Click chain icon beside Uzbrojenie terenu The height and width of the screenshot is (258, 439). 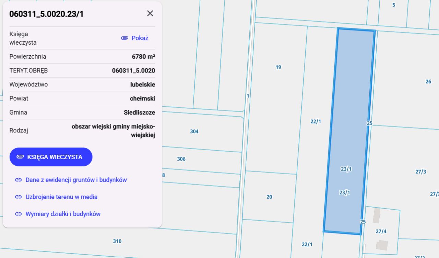pos(18,197)
